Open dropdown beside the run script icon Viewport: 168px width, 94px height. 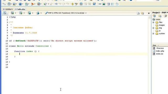[48, 4]
